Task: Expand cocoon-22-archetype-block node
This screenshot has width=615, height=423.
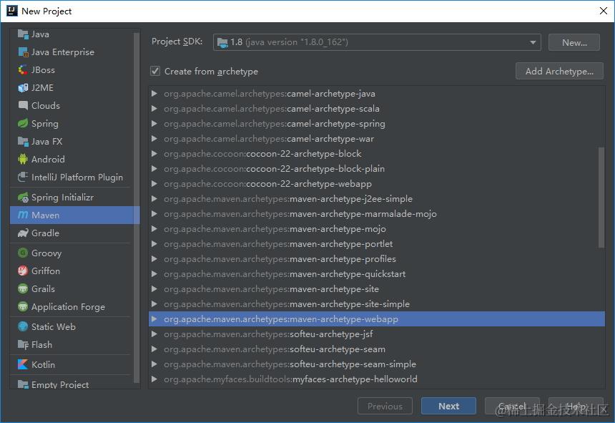Action: (x=154, y=153)
